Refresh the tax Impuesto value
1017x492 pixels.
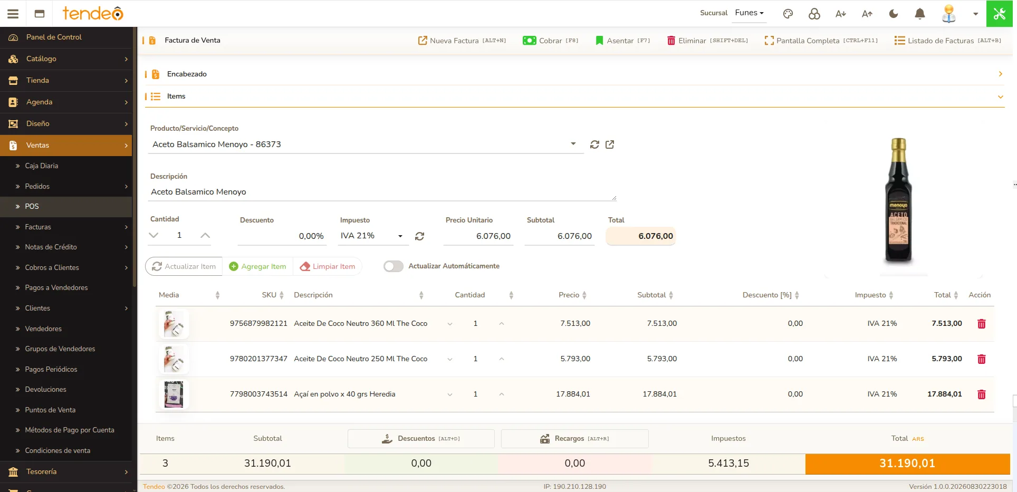point(419,236)
